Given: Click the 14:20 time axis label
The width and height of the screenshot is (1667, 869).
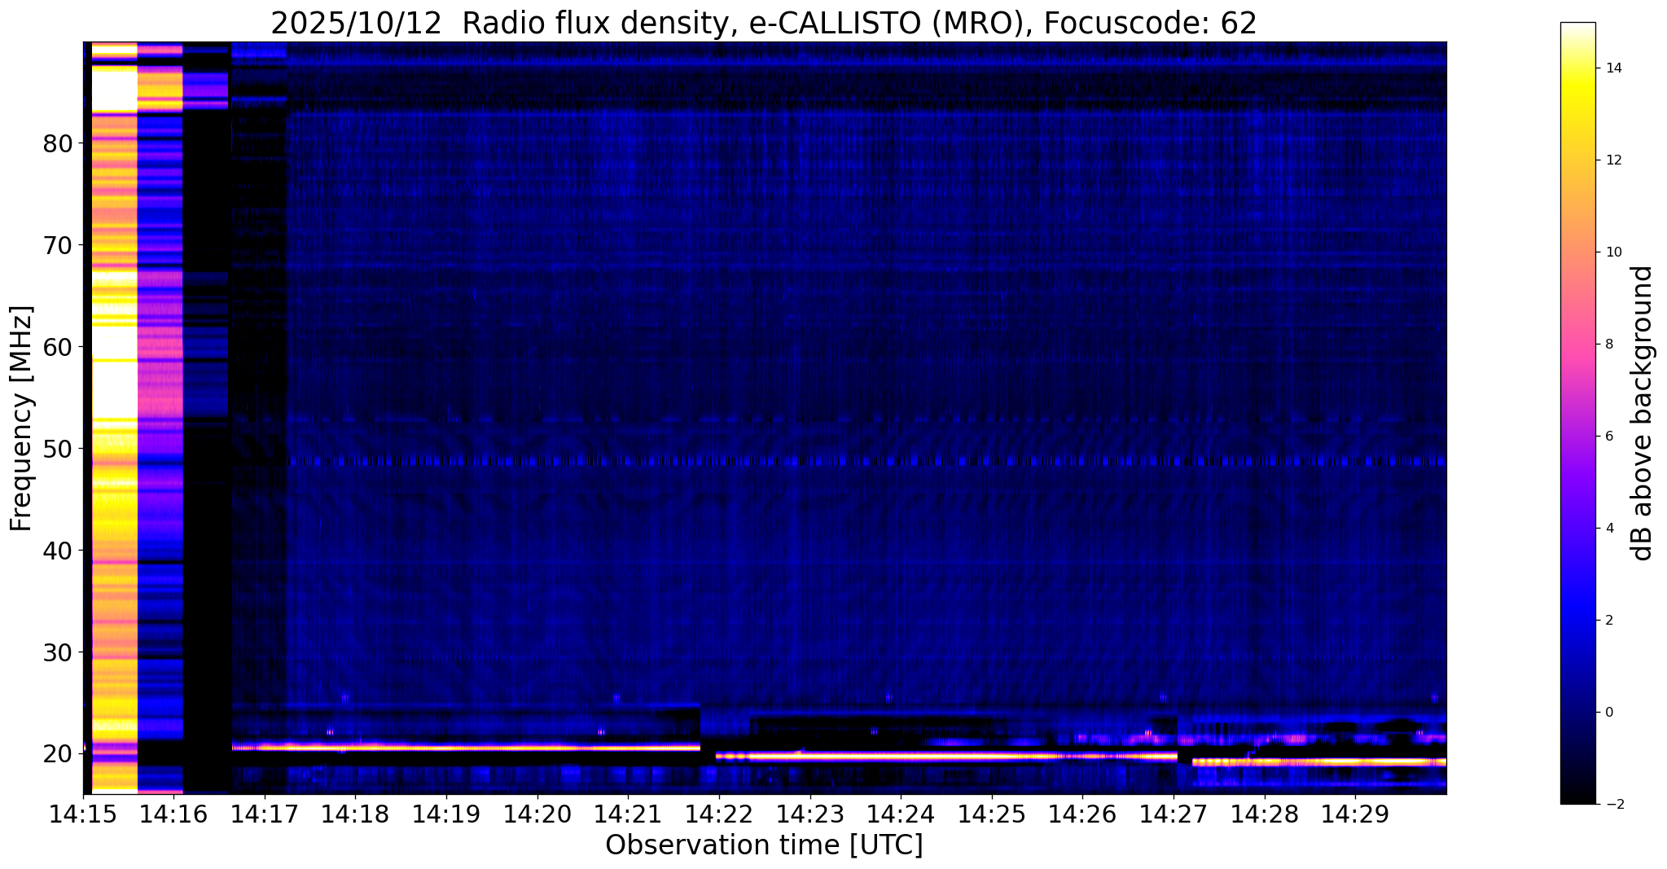Looking at the screenshot, I should (537, 814).
